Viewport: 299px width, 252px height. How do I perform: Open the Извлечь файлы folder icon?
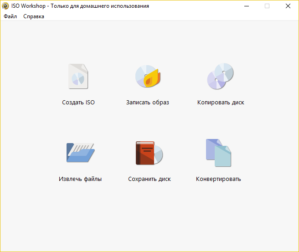(x=81, y=153)
